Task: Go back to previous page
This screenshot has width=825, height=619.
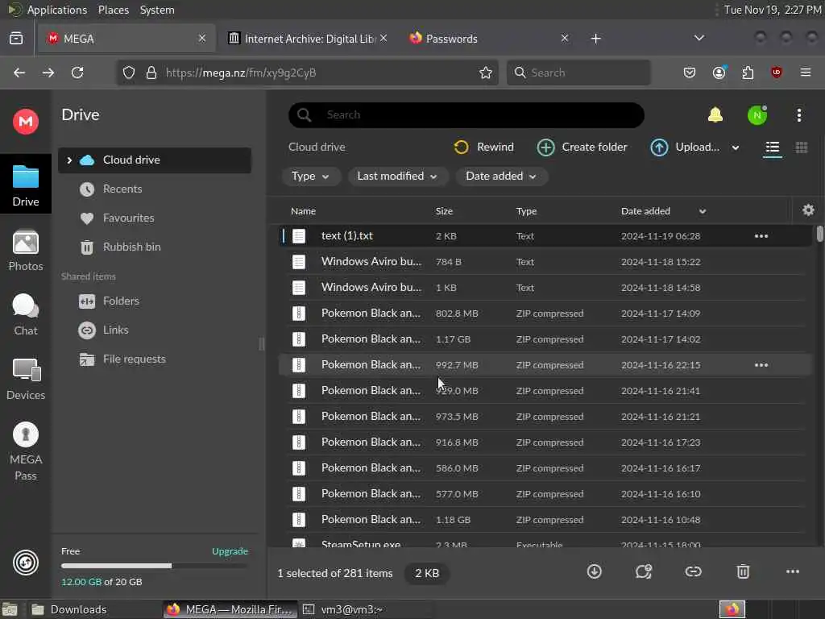Action: click(19, 73)
